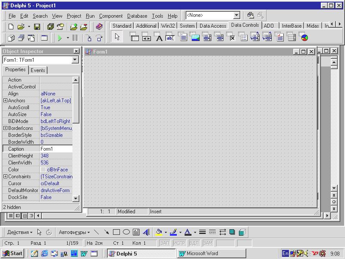Click the Pause button icon

coord(75,38)
